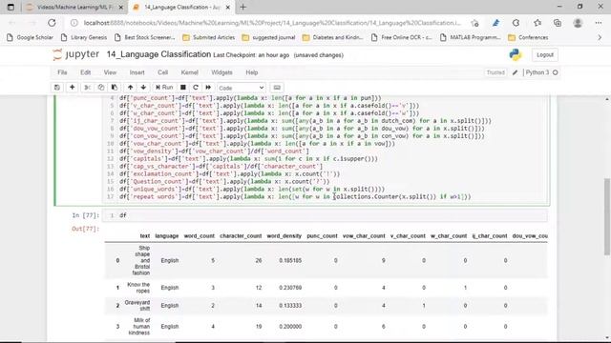The width and height of the screenshot is (611, 343).
Task: Close the 14_Language Classification browser tab
Action: [228, 8]
